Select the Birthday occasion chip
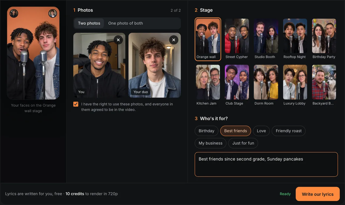This screenshot has height=205, width=345. click(x=206, y=131)
